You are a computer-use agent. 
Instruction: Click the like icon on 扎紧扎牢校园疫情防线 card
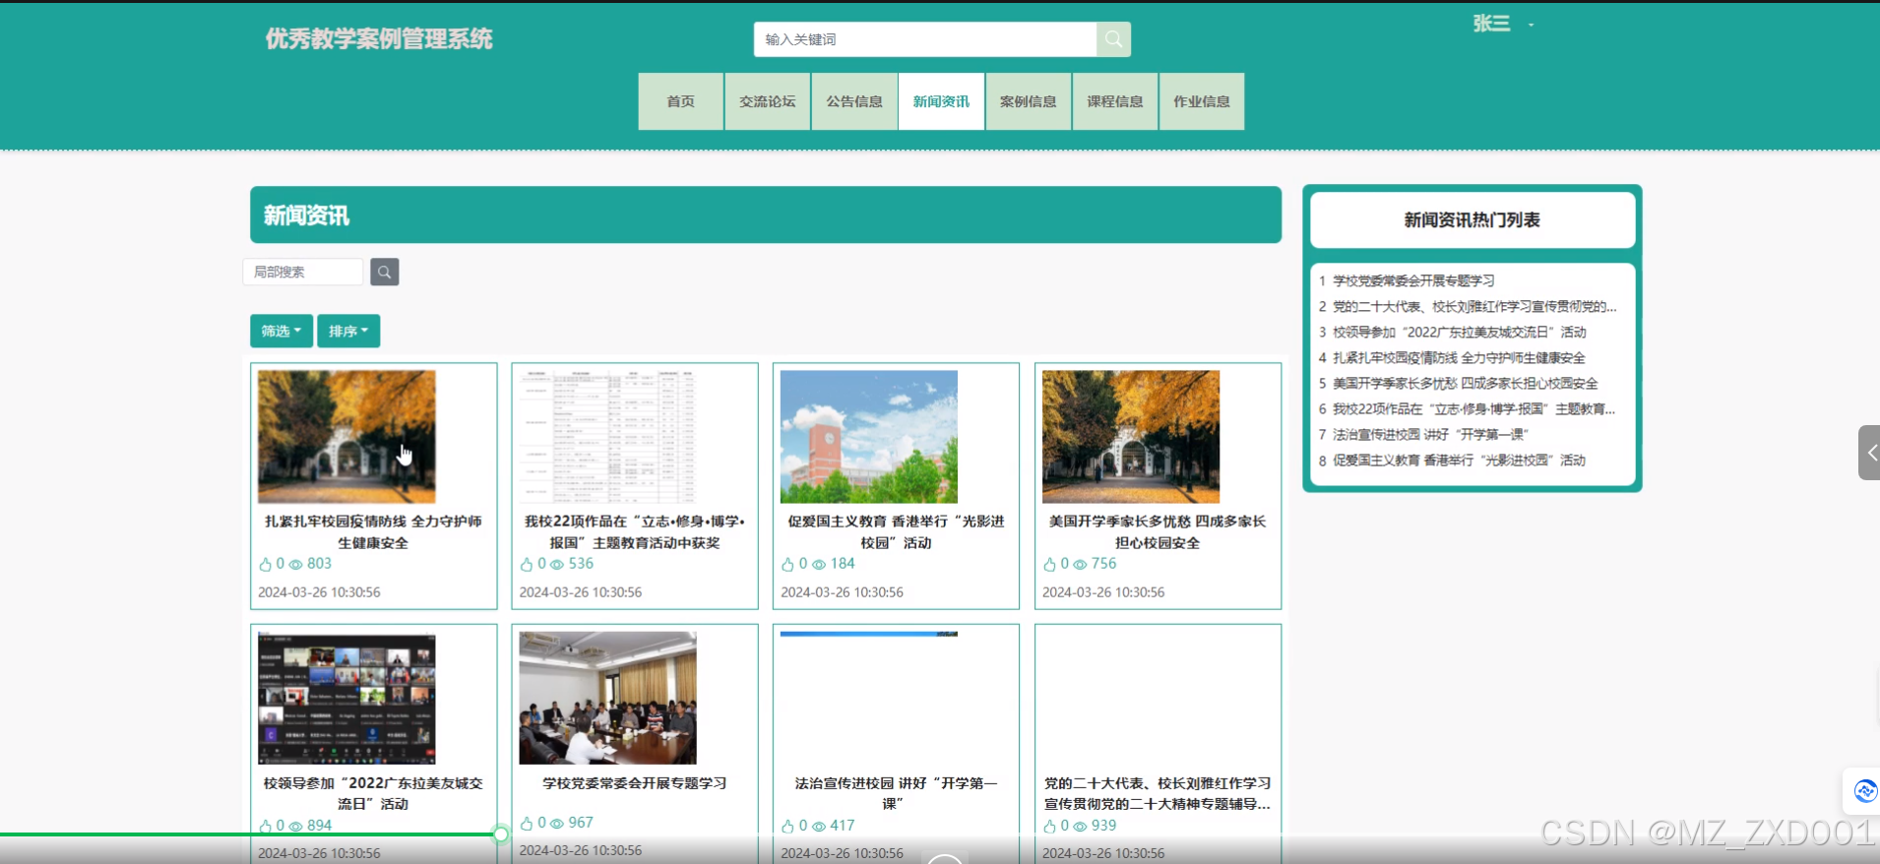[265, 565]
